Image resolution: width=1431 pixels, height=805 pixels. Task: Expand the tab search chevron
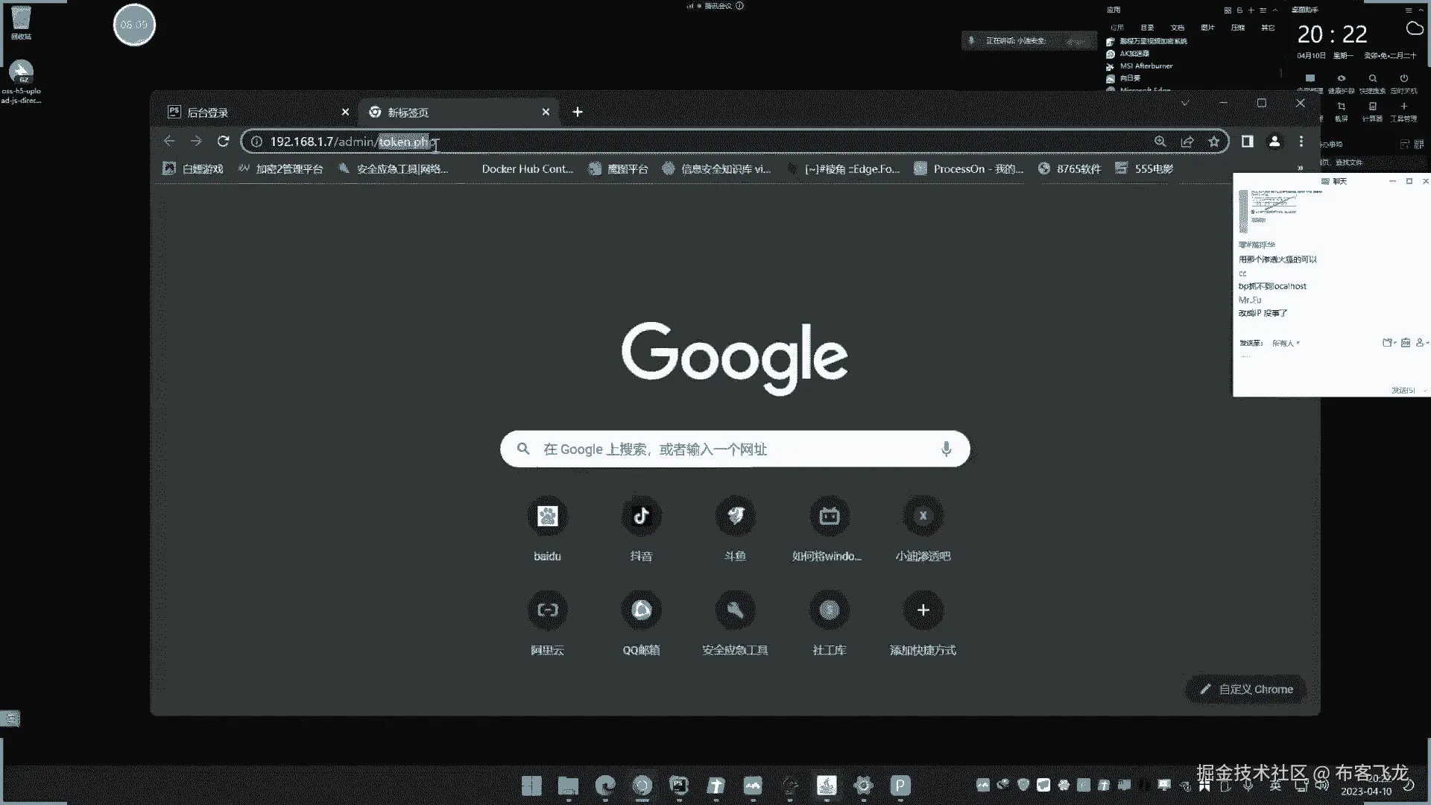point(1185,103)
